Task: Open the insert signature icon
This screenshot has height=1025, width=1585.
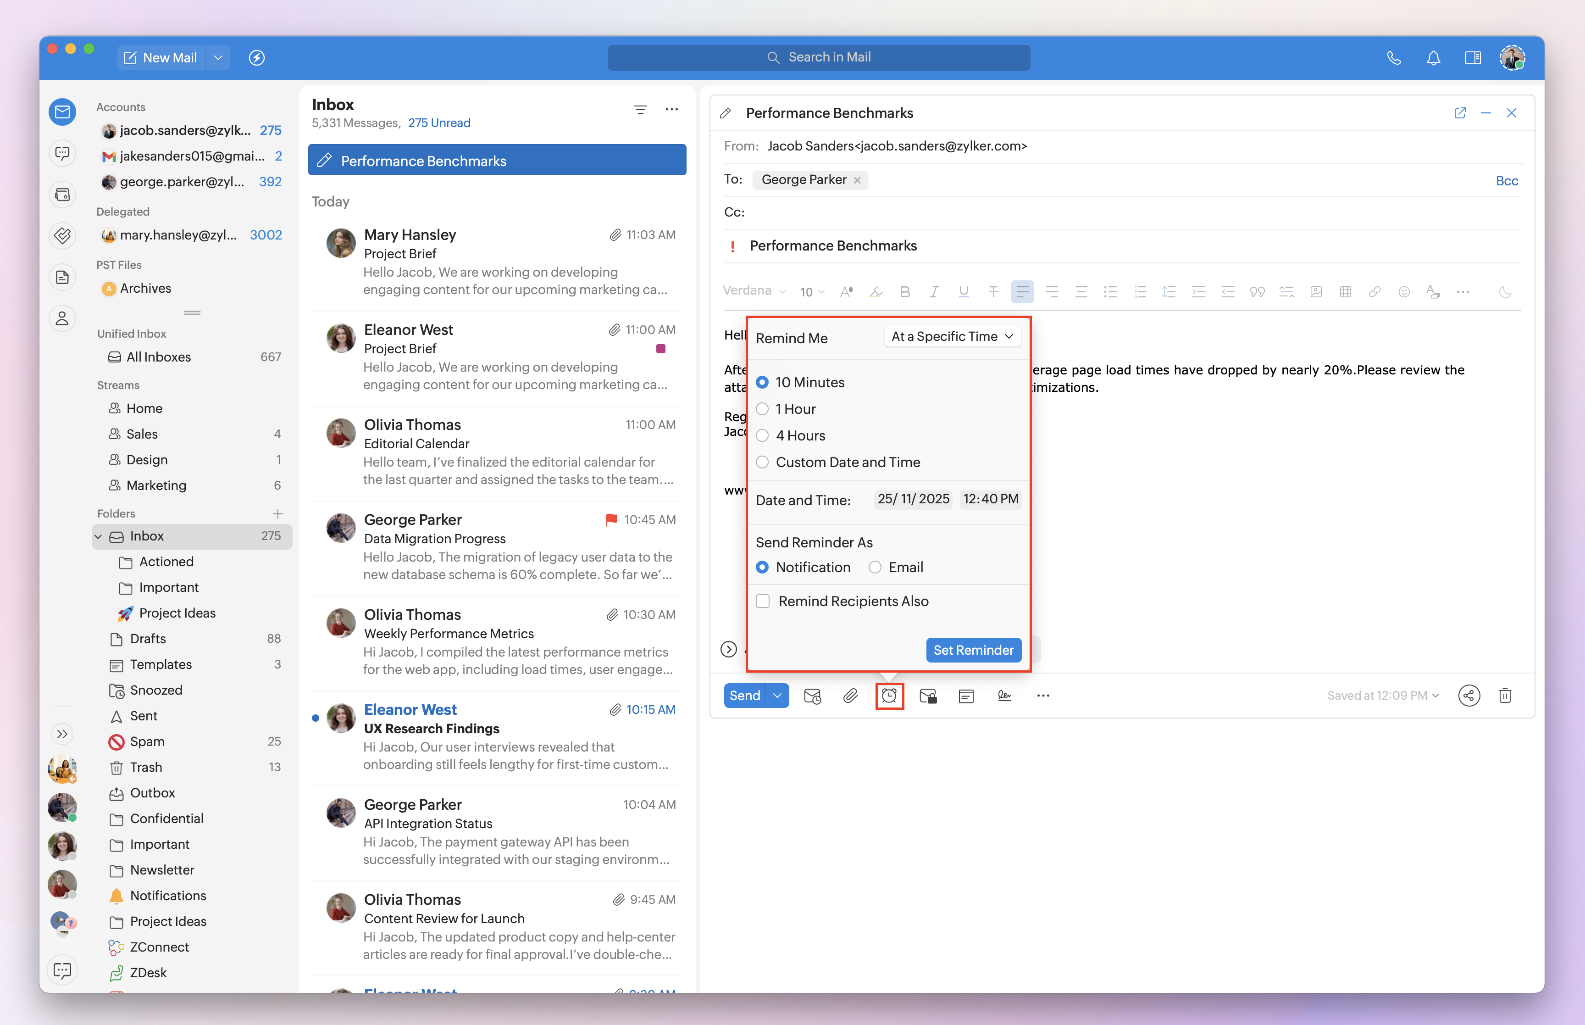Action: point(1004,696)
